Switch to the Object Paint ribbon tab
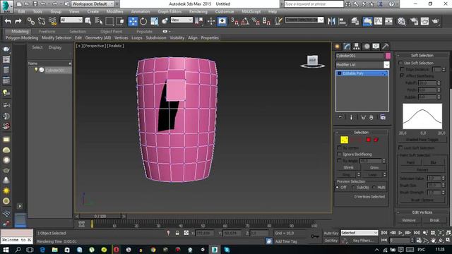This screenshot has height=254, width=452. (x=112, y=31)
